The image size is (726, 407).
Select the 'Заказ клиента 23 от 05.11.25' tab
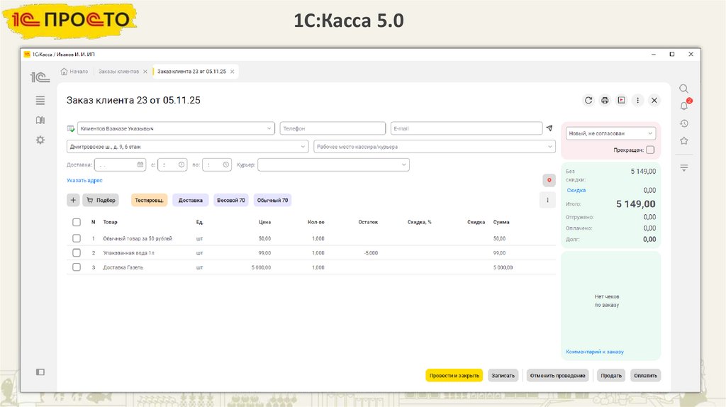[191, 72]
